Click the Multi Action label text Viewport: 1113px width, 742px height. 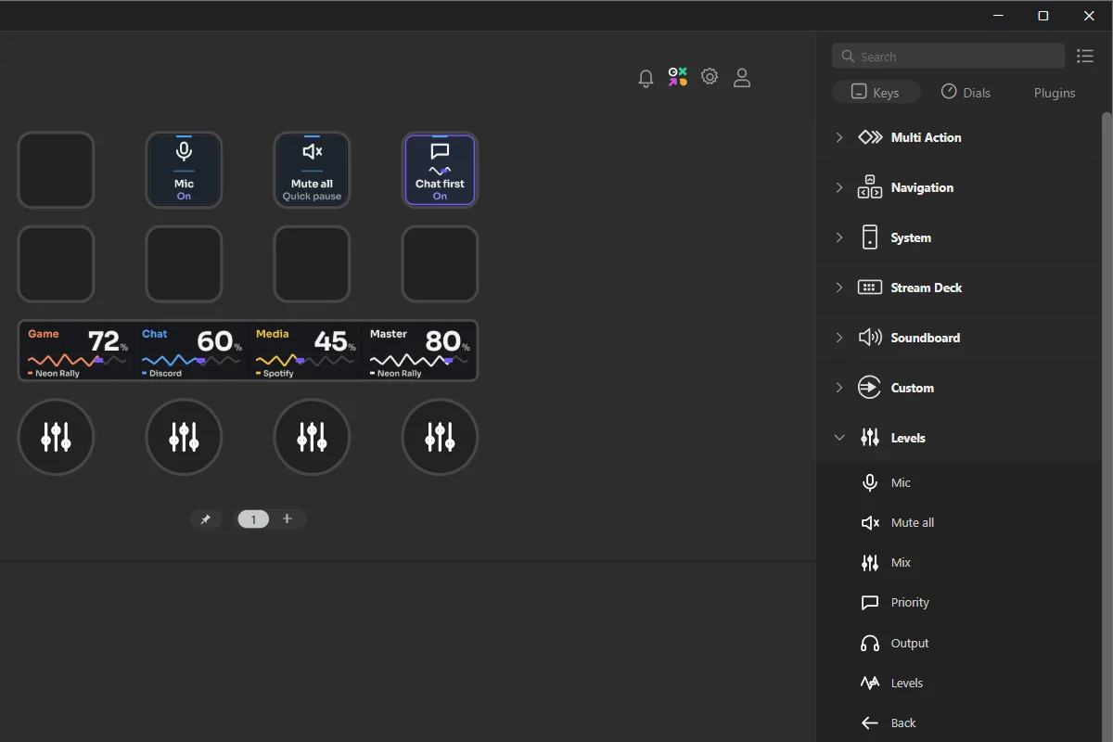pyautogui.click(x=926, y=137)
